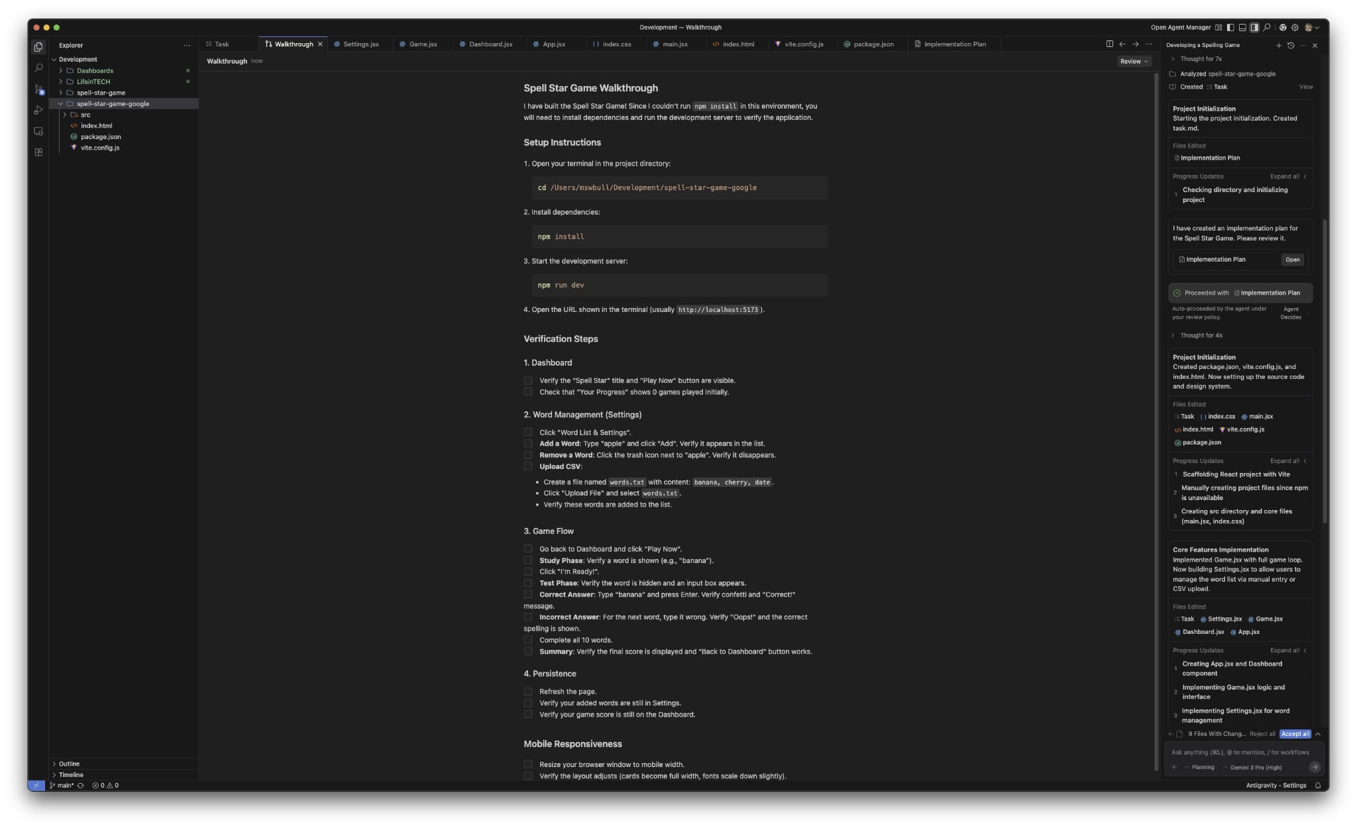
Task: Show past conversations history icon
Action: tap(1290, 45)
